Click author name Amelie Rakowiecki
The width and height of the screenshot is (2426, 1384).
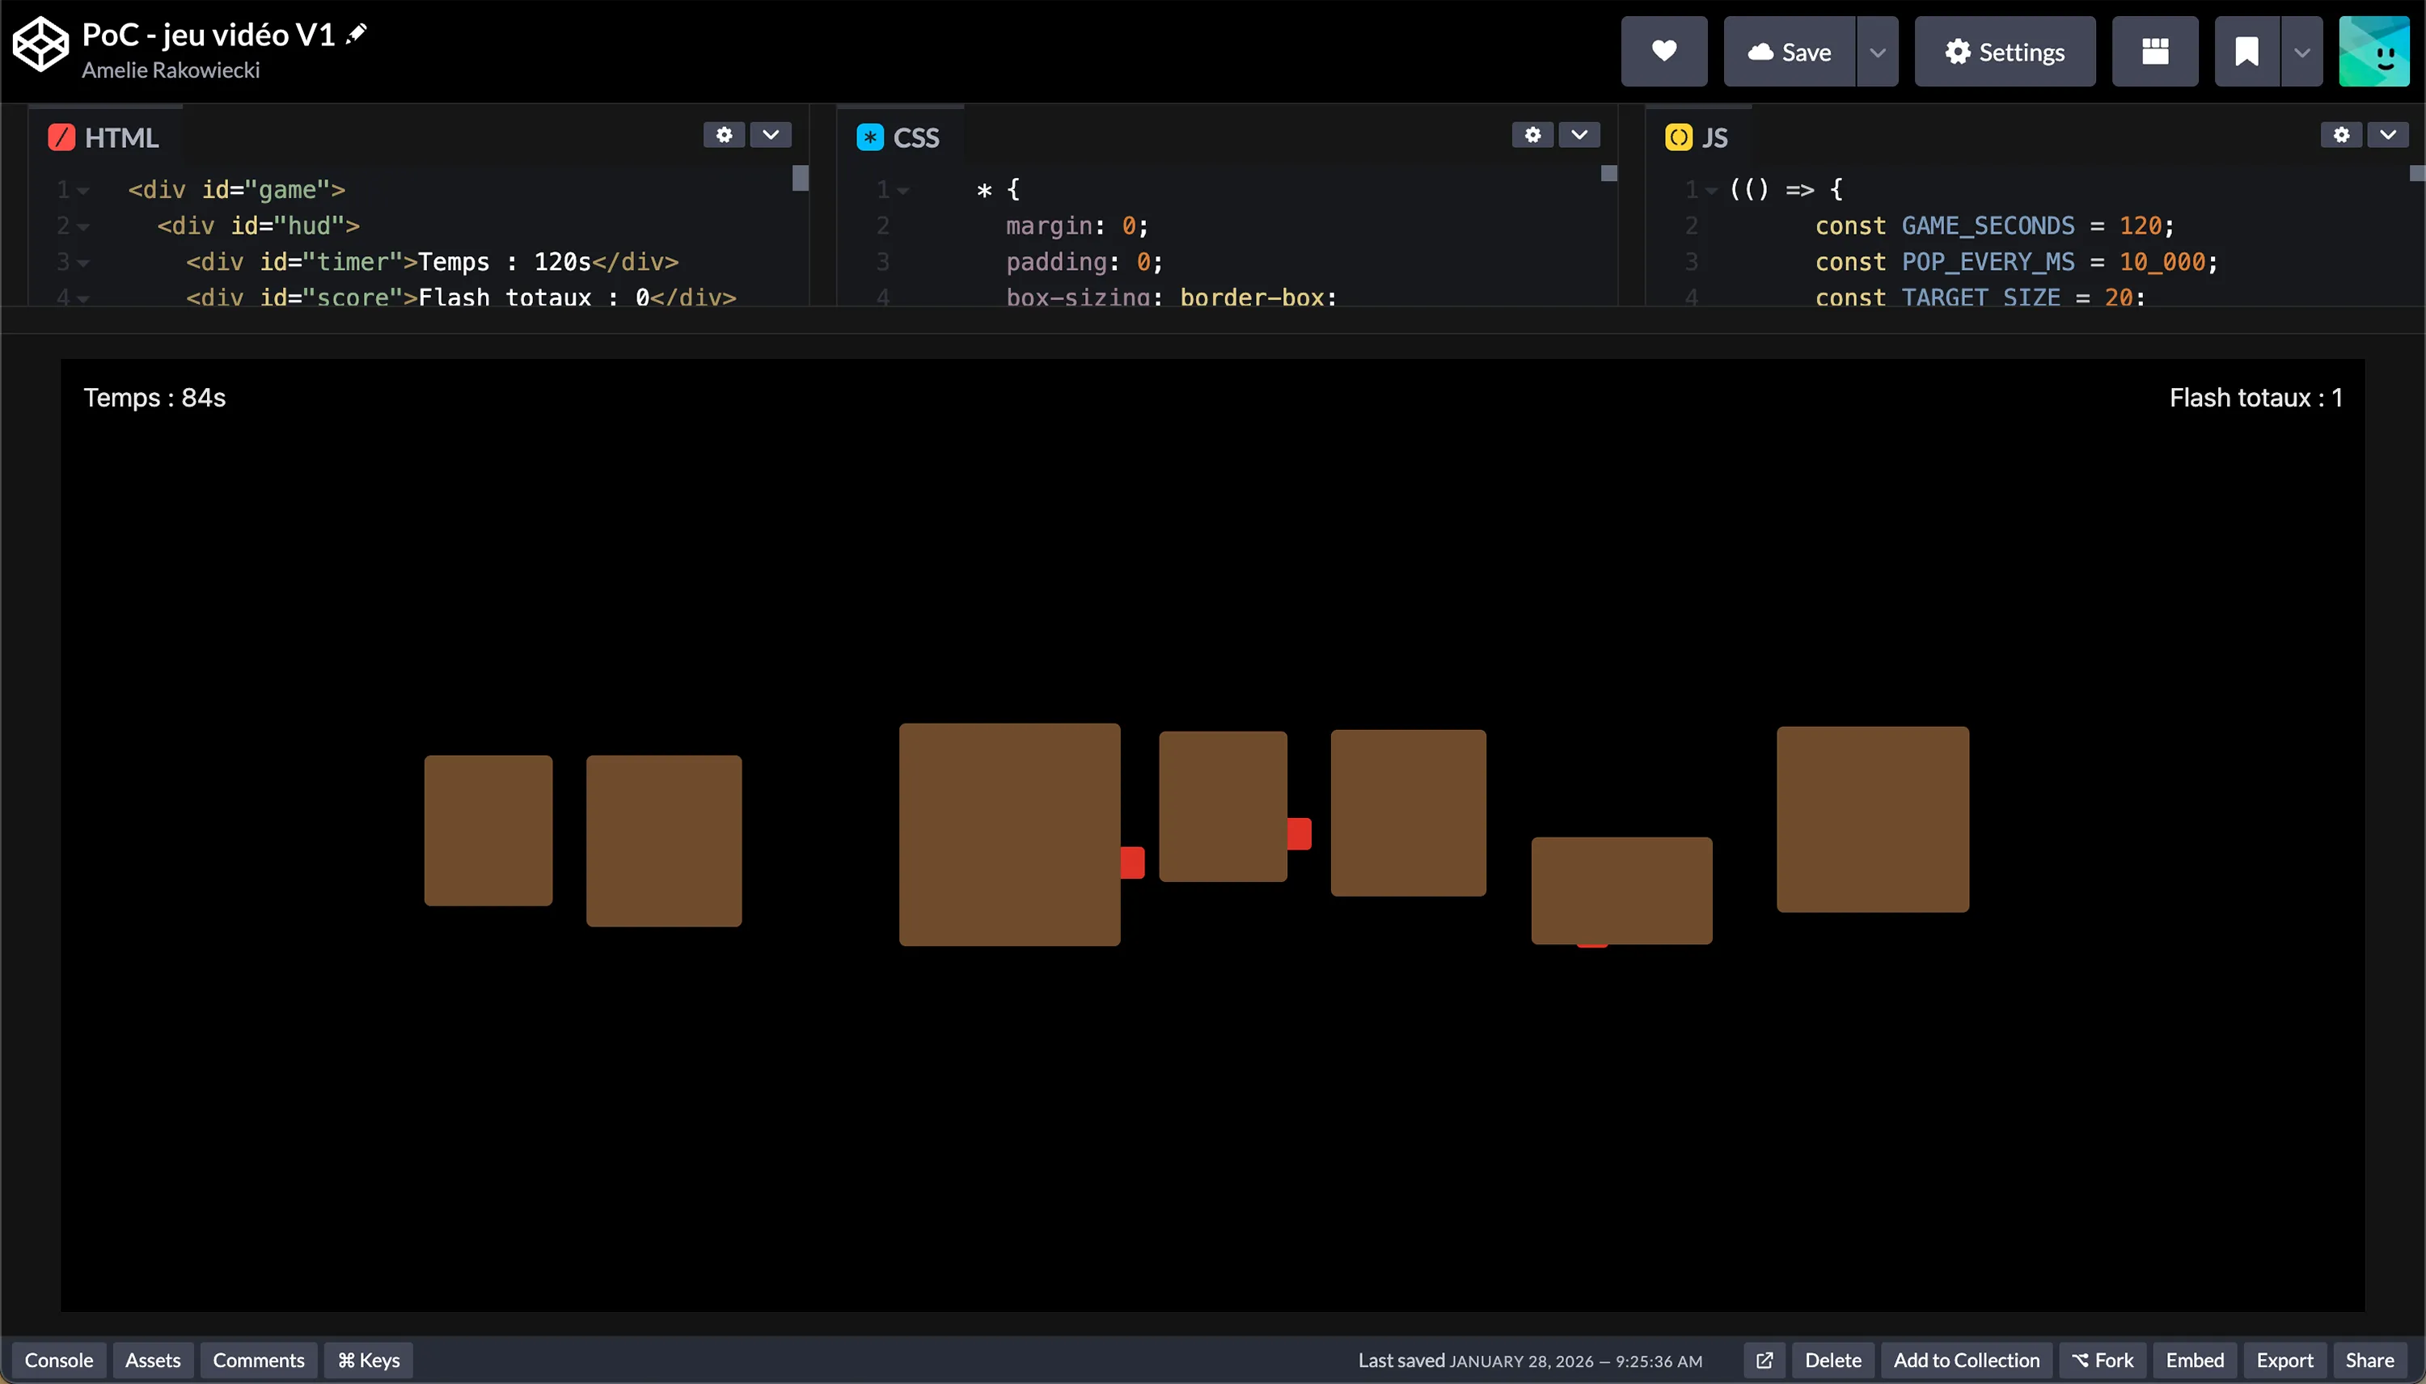pos(170,70)
